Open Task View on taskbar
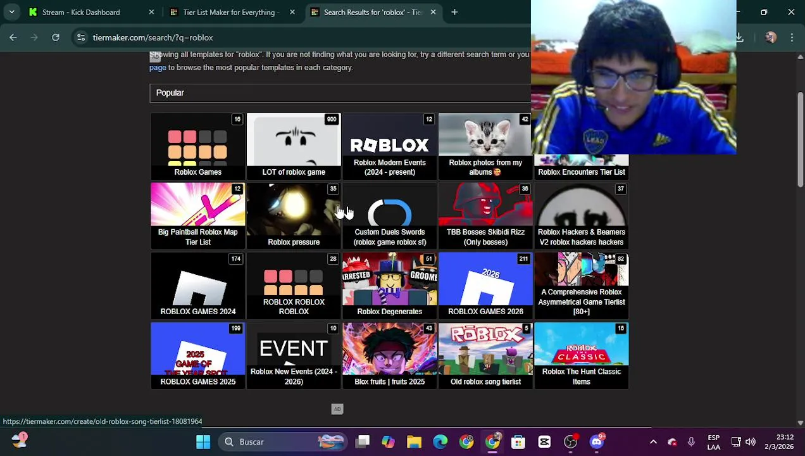 coord(363,441)
